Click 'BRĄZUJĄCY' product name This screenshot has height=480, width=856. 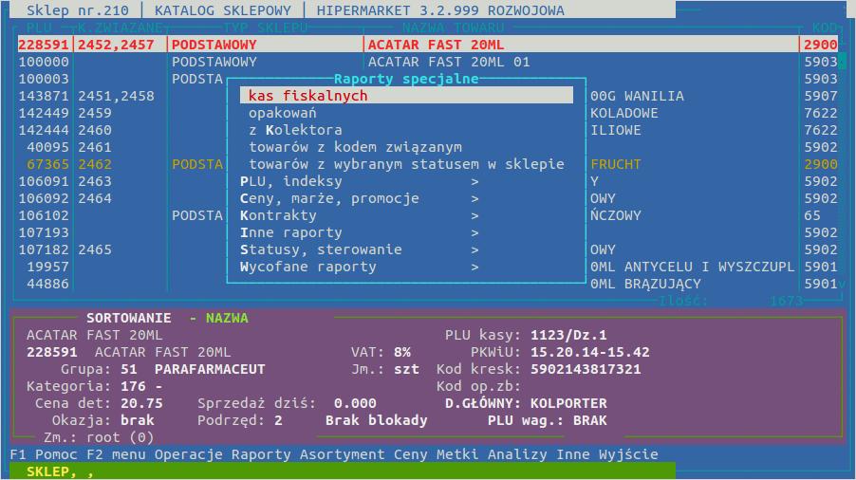pyautogui.click(x=662, y=284)
